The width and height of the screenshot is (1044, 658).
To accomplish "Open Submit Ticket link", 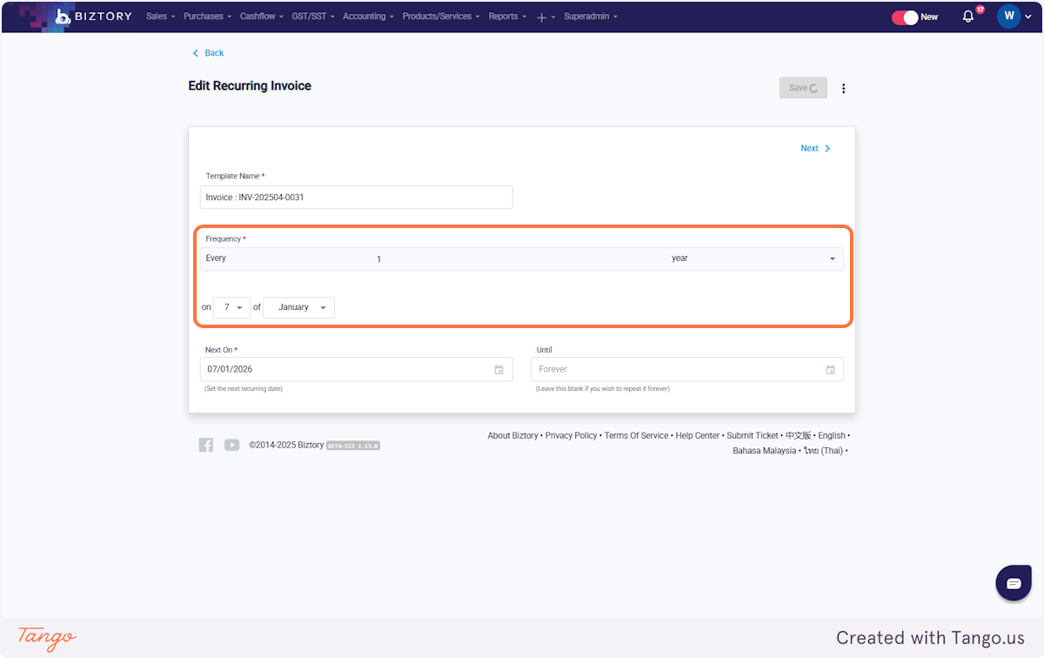I will click(x=753, y=436).
